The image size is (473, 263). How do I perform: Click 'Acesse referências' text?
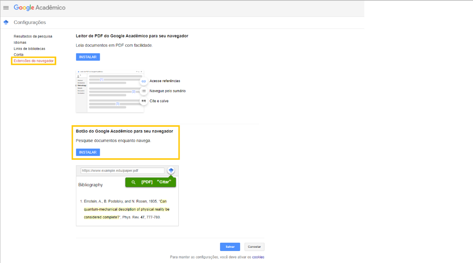point(165,81)
